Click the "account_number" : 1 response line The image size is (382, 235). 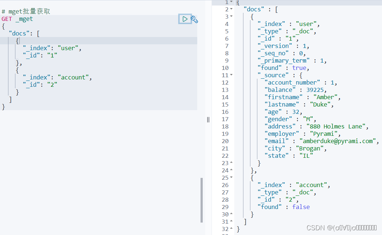point(301,82)
